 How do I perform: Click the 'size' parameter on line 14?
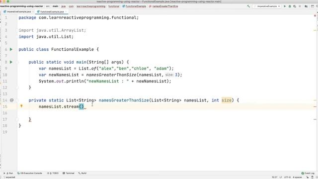tap(227, 100)
